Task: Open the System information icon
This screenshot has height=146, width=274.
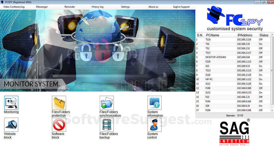Action: 155,103
